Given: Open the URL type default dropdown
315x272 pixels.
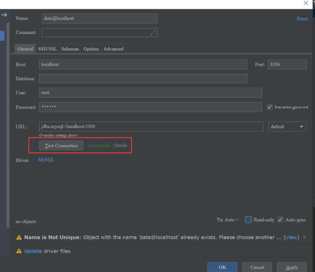Looking at the screenshot, I should pyautogui.click(x=287, y=127).
